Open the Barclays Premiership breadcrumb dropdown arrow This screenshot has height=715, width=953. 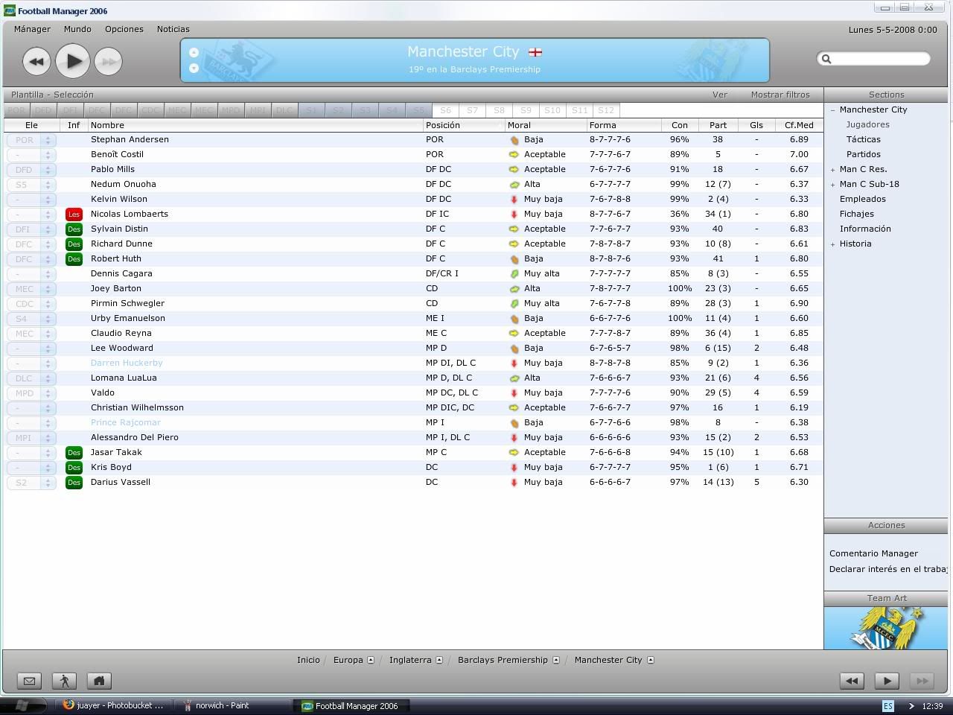[x=555, y=660]
